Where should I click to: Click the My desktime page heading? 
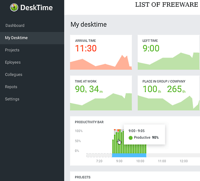[88, 25]
